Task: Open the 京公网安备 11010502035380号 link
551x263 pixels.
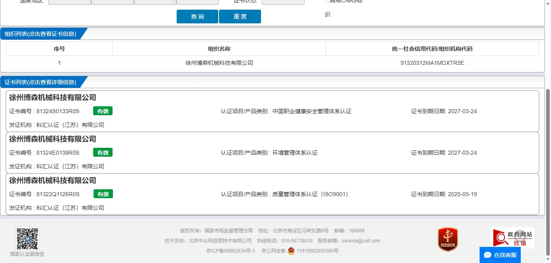Action: click(300, 251)
